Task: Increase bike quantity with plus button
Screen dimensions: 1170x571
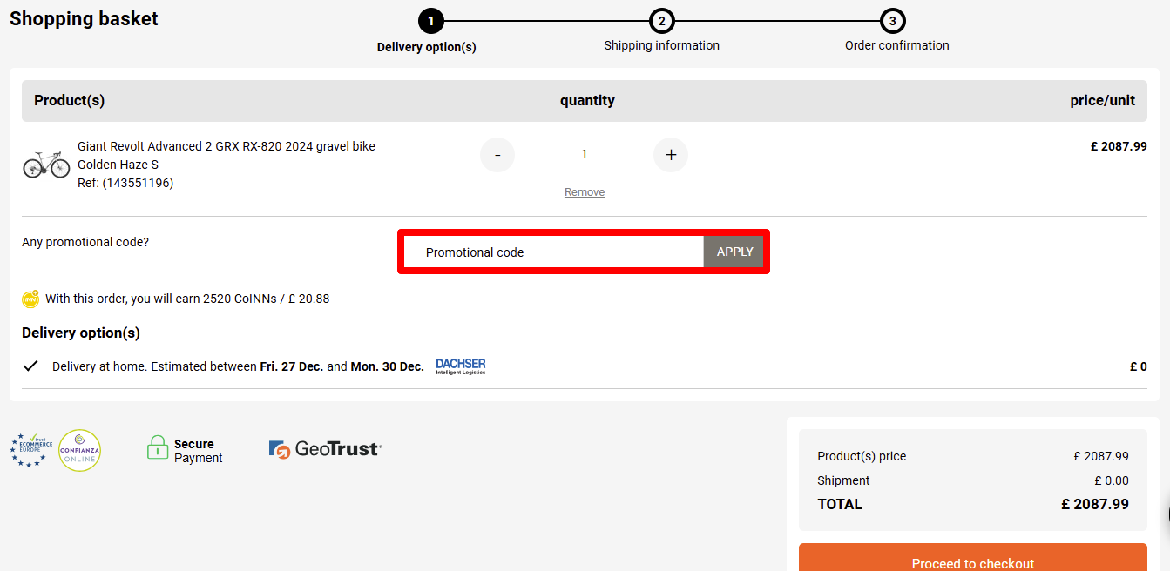Action: tap(671, 155)
